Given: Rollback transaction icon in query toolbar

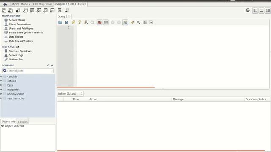Looking at the screenshot, I should click(119, 22).
